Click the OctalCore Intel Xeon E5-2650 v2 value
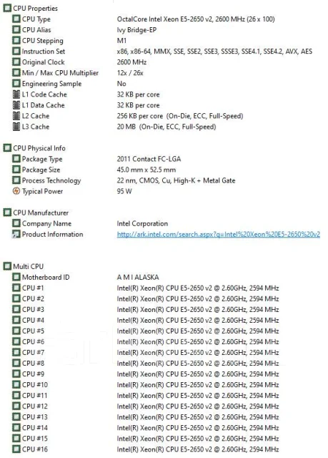The image size is (328, 458). (x=196, y=19)
